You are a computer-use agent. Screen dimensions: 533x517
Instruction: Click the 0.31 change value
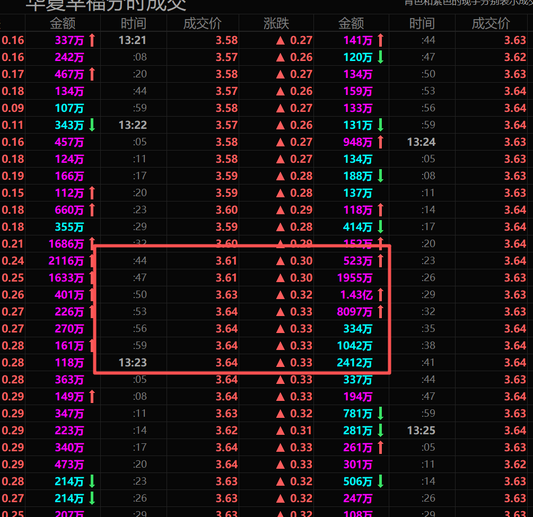(x=301, y=431)
